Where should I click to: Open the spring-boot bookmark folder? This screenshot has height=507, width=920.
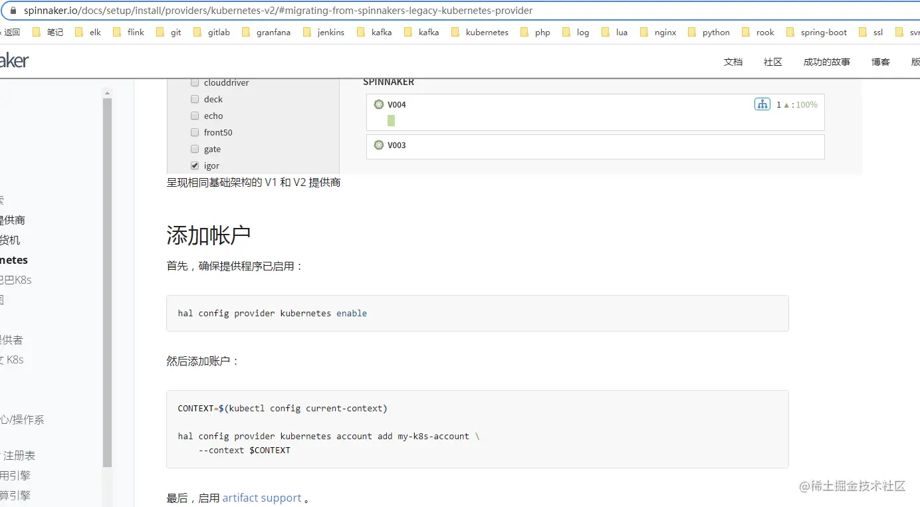tap(817, 32)
